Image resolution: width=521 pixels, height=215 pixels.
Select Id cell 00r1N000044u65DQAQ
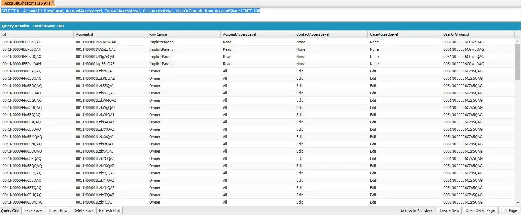click(37, 86)
